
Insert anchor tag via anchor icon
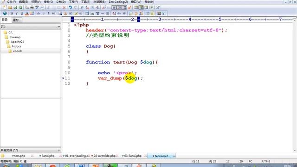[65, 13]
